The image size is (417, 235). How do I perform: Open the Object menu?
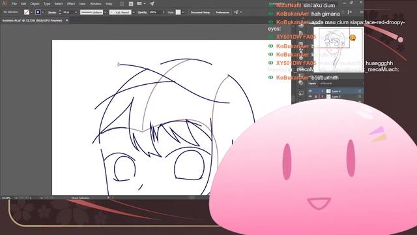pos(35,4)
